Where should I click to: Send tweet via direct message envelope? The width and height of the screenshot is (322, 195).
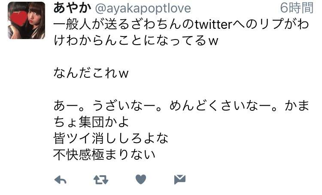click(180, 180)
